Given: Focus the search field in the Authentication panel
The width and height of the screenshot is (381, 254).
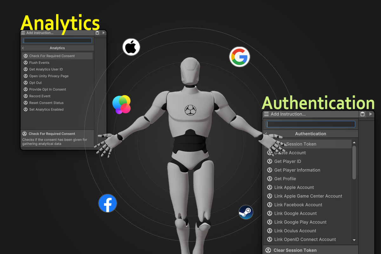Looking at the screenshot, I should point(311,124).
